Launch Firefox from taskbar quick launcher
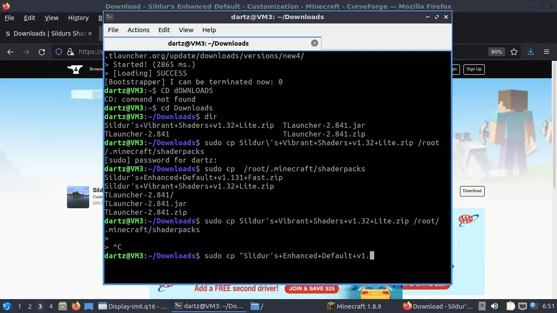Screen dimensions: 557x313 click(76, 306)
